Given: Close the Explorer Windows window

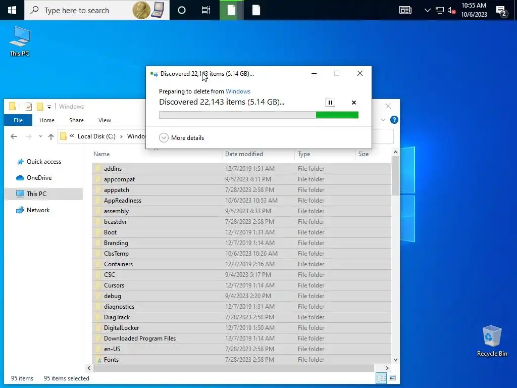Looking at the screenshot, I should click(x=388, y=106).
